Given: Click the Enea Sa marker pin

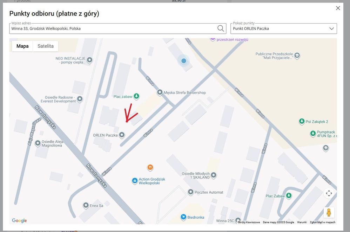Looking at the screenshot, I should click(x=86, y=205).
